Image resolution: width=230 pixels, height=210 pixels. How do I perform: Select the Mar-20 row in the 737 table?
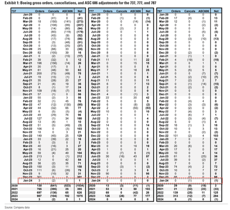(48, 21)
